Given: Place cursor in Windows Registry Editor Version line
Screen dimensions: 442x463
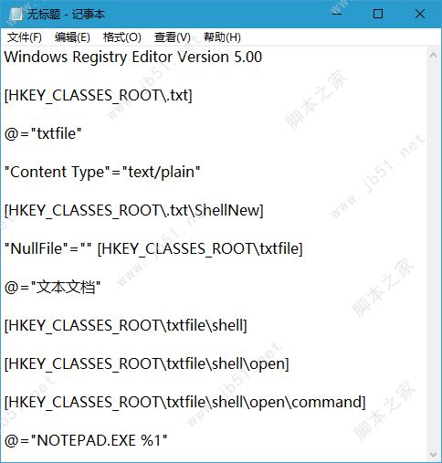Looking at the screenshot, I should (x=133, y=58).
